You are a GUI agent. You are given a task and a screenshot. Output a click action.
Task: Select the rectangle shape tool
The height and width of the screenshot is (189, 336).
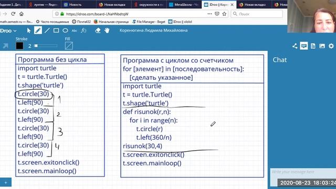(x=56, y=30)
